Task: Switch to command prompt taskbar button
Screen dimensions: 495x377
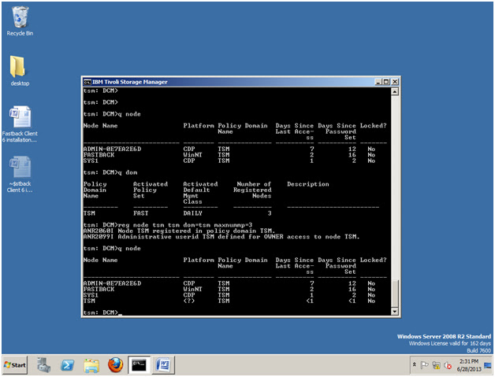Action: click(x=140, y=365)
